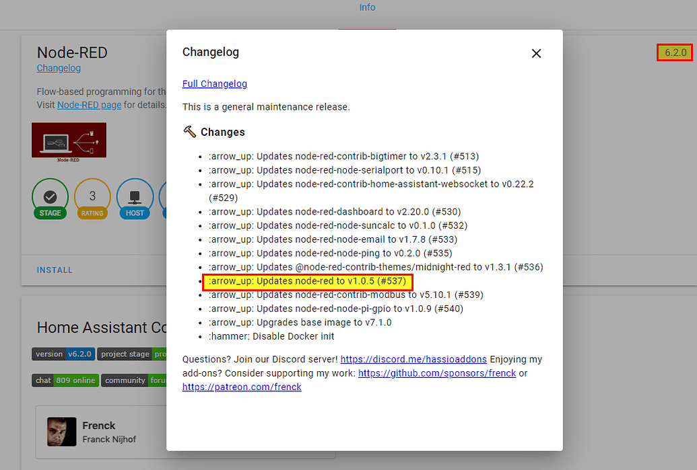Click the green STAGE badge icon
The height and width of the screenshot is (470, 697).
point(50,198)
